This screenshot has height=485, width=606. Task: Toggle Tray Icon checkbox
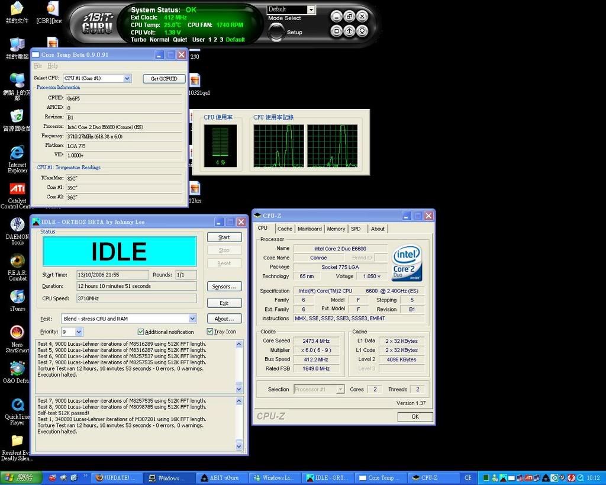[x=210, y=332]
